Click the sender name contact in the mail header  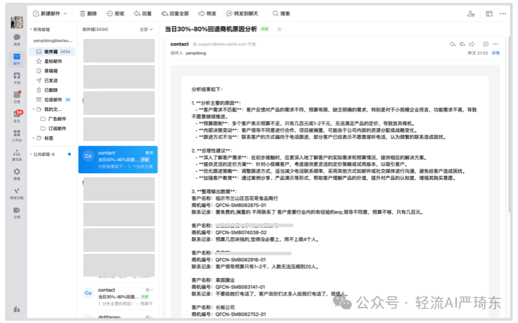point(180,44)
